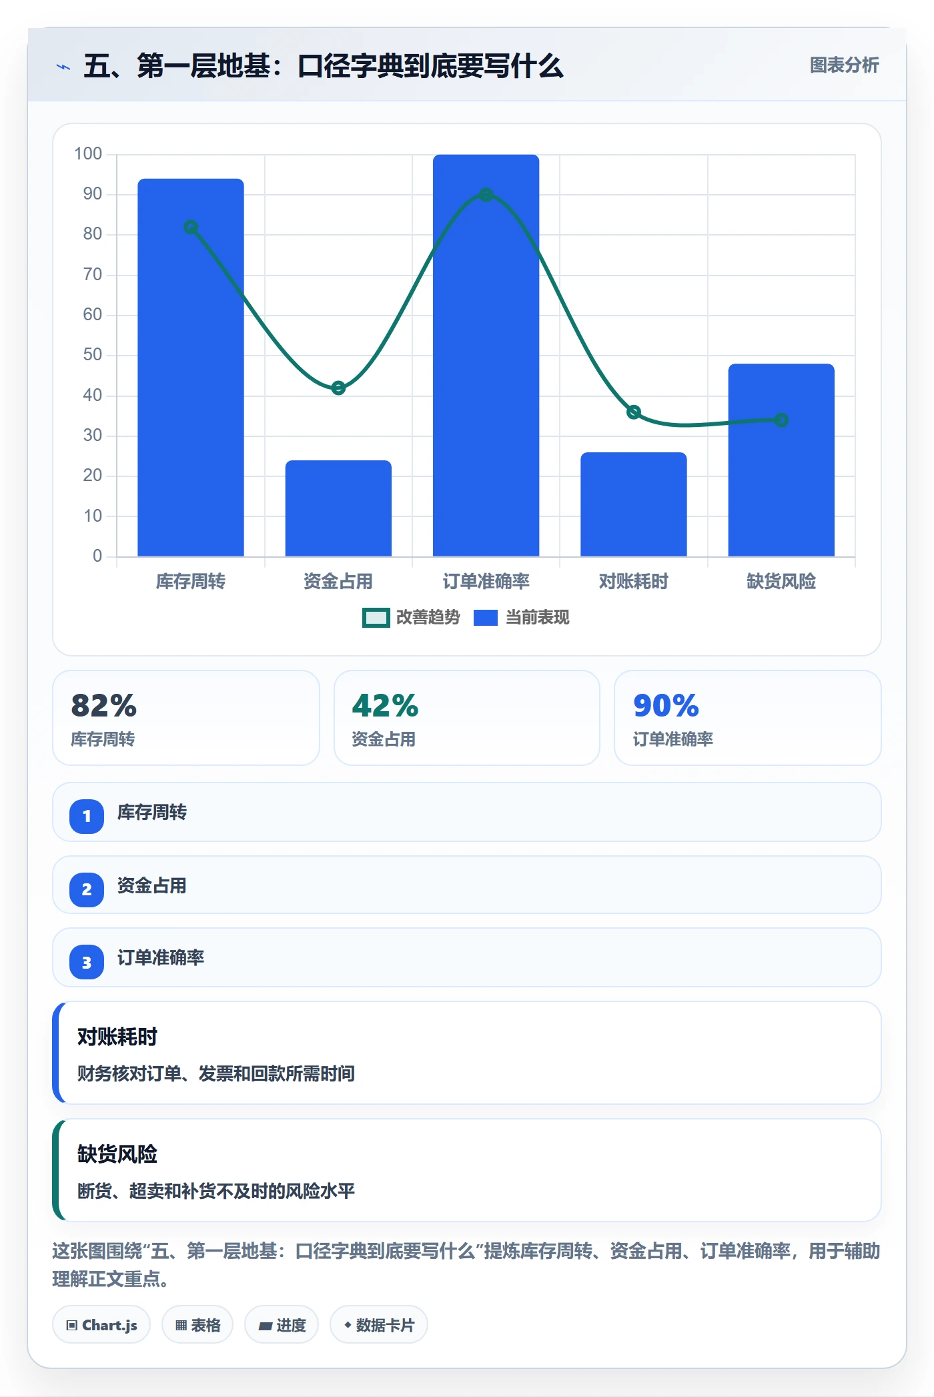Click the summary paragraph below the cards
This screenshot has width=934, height=1397.
(466, 1265)
